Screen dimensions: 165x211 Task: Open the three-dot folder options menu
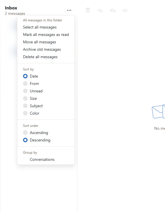(x=69, y=10)
